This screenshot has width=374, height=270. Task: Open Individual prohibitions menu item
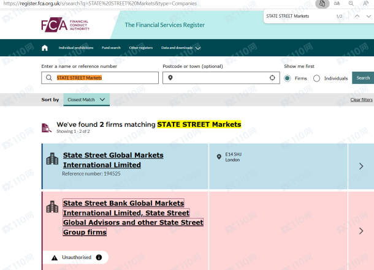76,48
